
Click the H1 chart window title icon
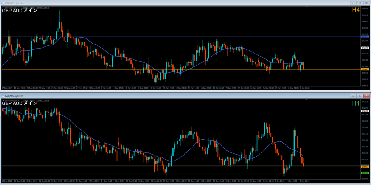pos(3,96)
